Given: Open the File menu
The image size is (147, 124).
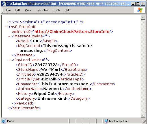Looking at the screenshot, I should pos(8,10).
